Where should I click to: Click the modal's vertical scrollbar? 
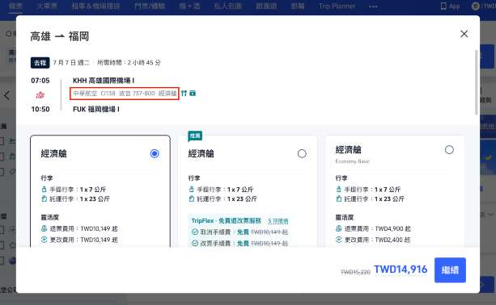tap(477, 82)
